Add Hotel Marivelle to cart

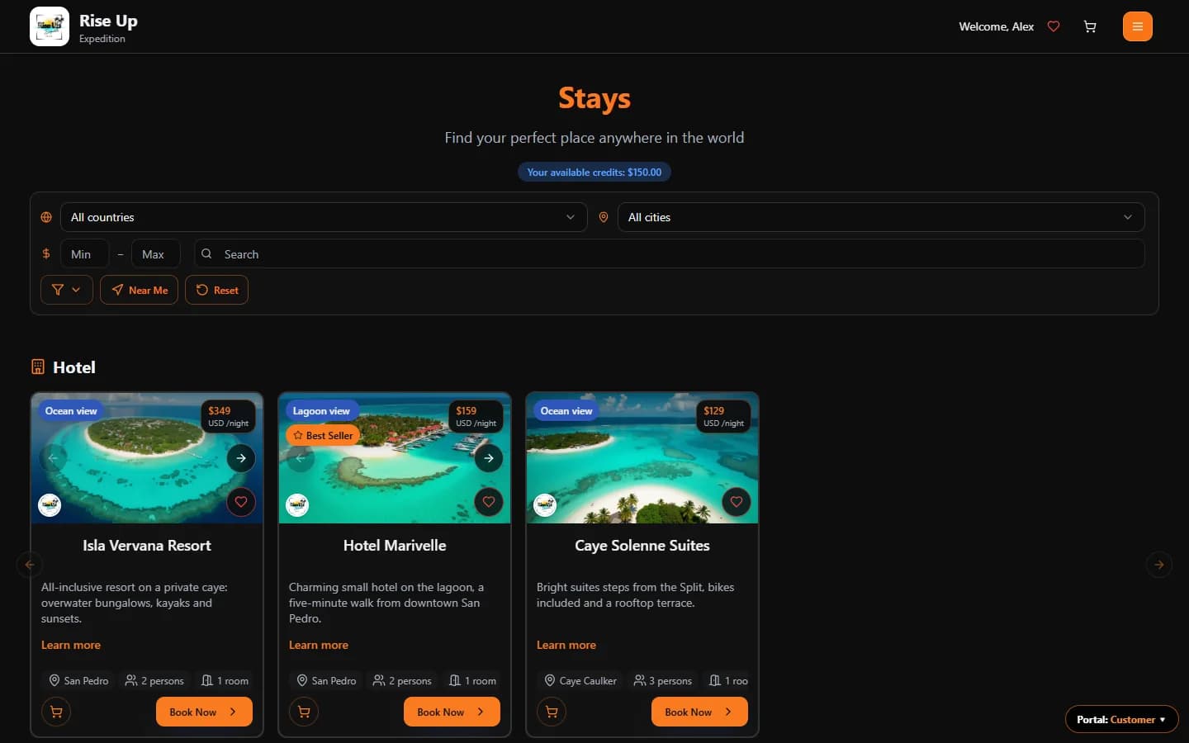click(304, 712)
